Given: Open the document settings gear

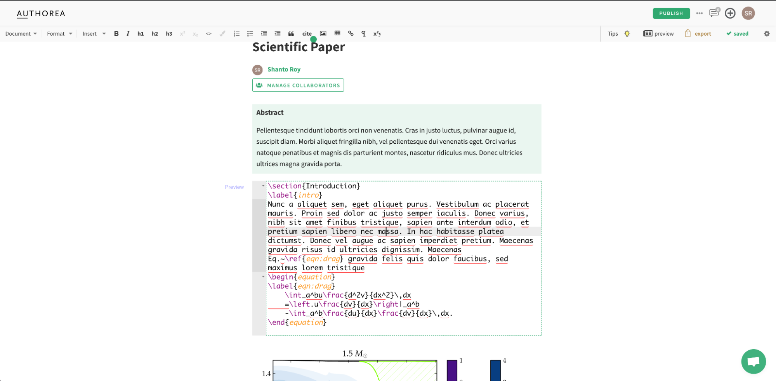Looking at the screenshot, I should coord(767,34).
